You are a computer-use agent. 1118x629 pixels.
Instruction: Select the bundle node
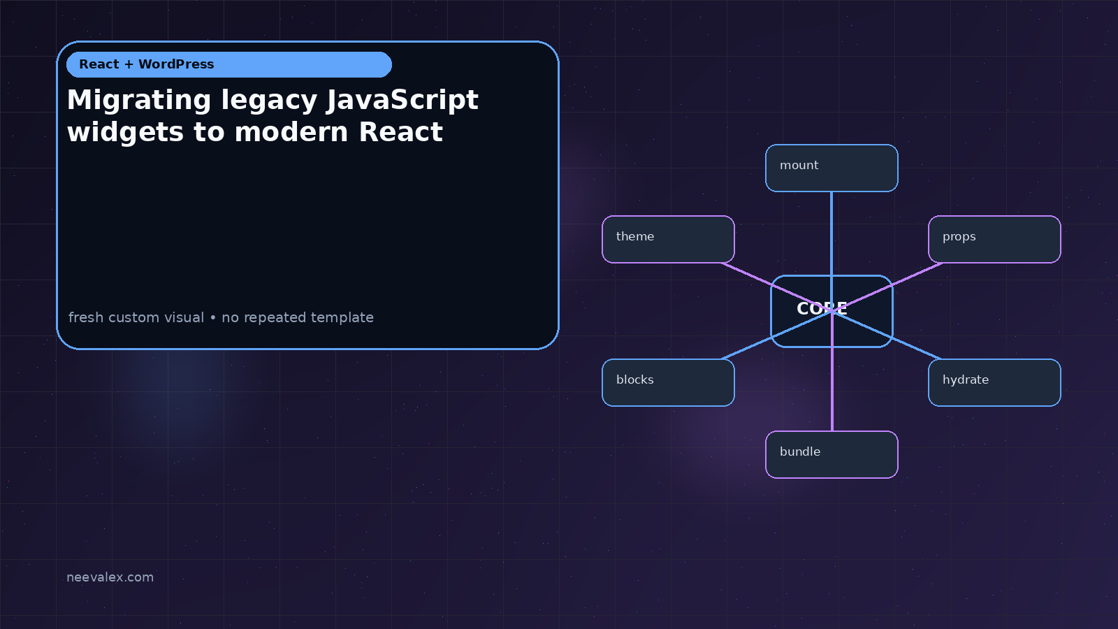tap(832, 454)
